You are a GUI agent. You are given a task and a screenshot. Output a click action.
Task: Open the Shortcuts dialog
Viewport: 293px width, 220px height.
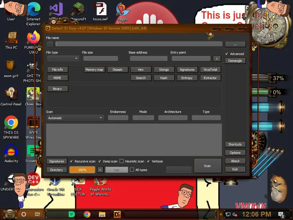point(235,144)
